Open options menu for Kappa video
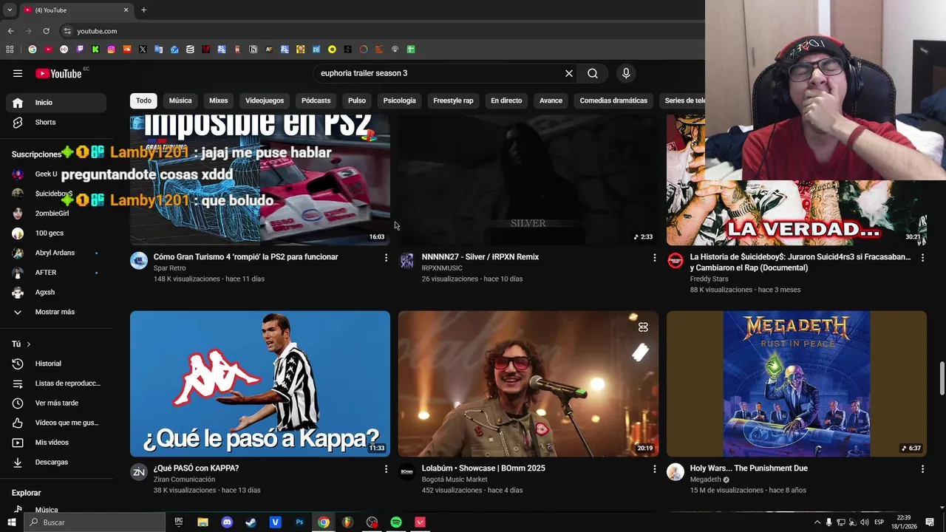946x532 pixels. point(386,468)
